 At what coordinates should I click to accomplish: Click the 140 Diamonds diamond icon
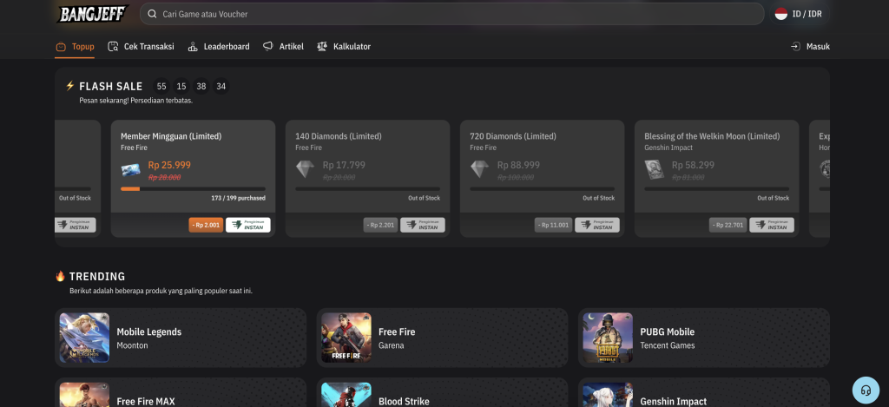click(305, 169)
